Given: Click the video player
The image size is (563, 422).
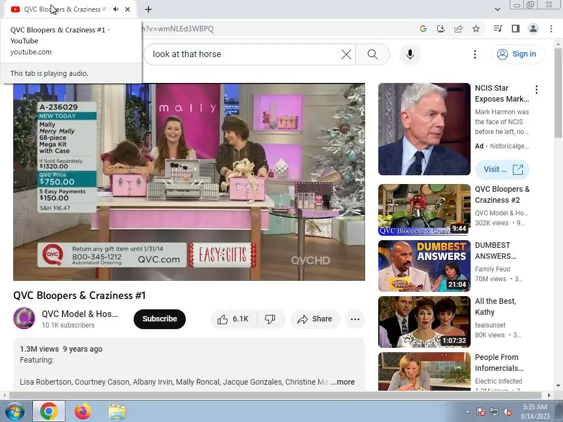Looking at the screenshot, I should coord(189,182).
